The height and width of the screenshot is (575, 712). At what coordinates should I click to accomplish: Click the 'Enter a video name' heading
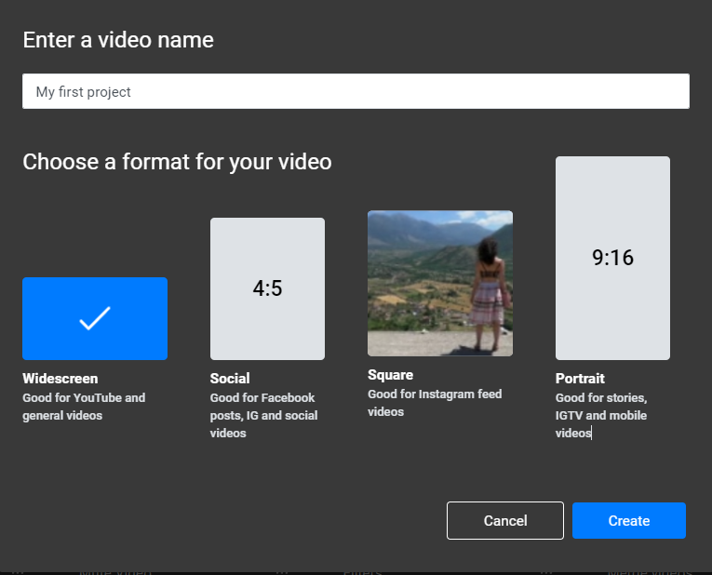[x=118, y=40]
